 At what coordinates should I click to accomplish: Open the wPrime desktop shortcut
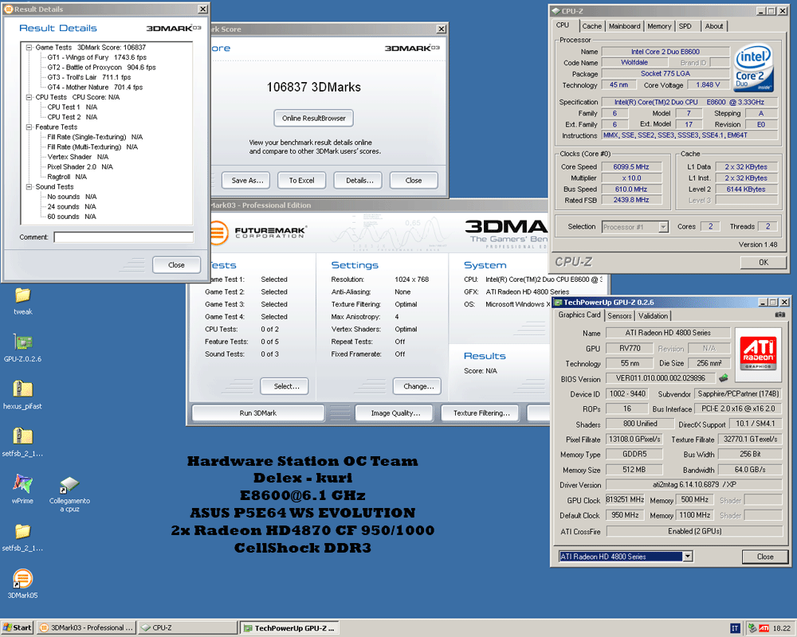pyautogui.click(x=23, y=484)
